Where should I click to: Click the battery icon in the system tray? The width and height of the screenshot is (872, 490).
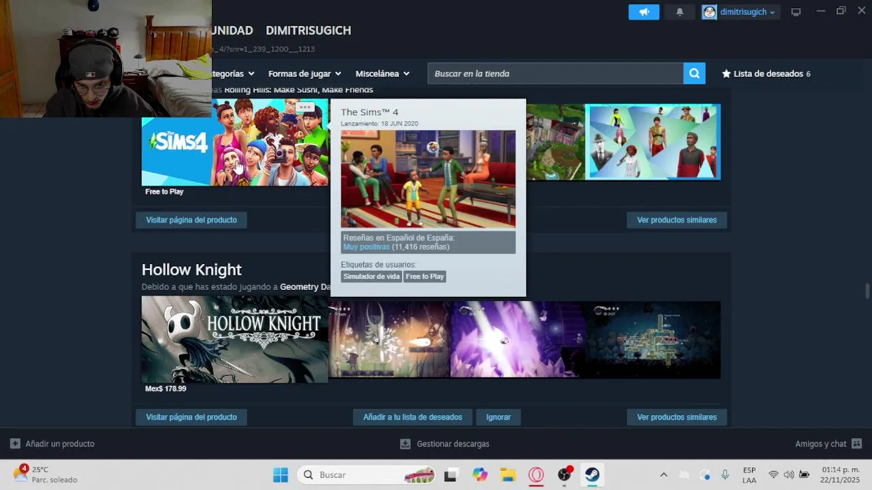(804, 475)
